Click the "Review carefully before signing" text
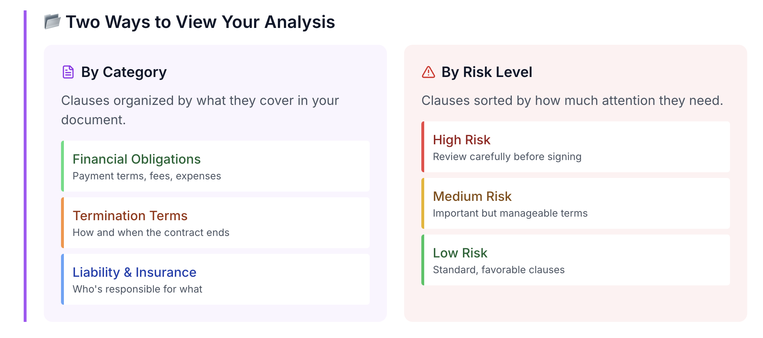 (x=507, y=157)
